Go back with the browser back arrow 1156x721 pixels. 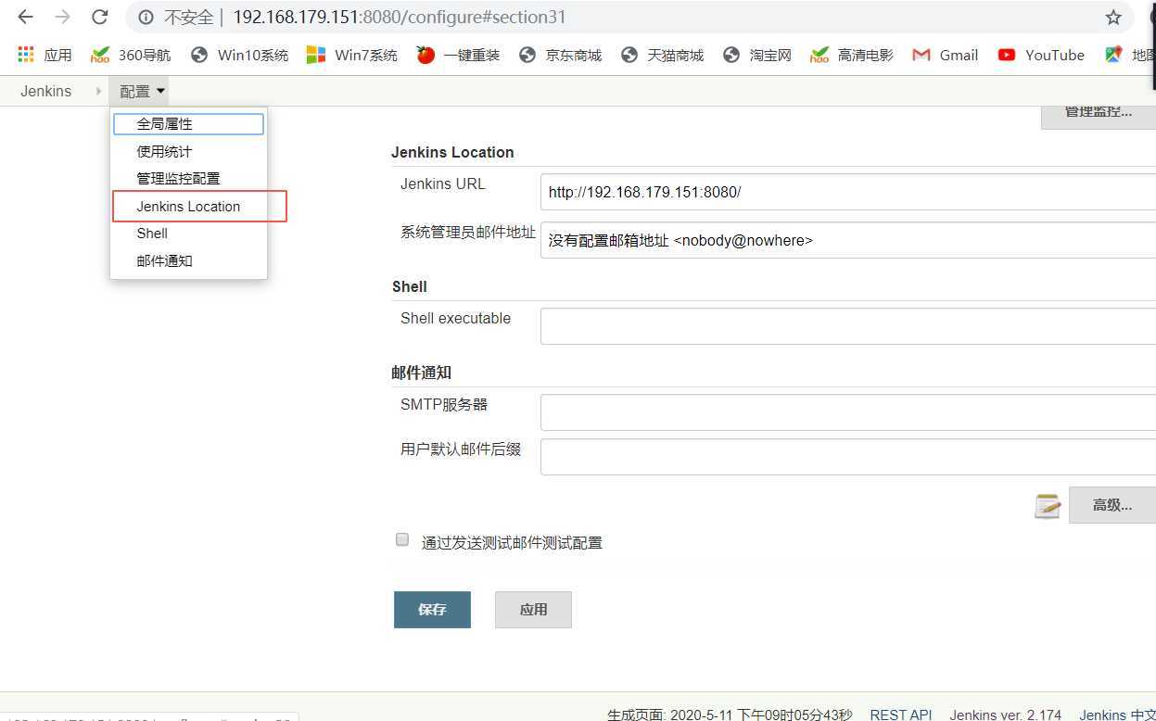point(25,18)
